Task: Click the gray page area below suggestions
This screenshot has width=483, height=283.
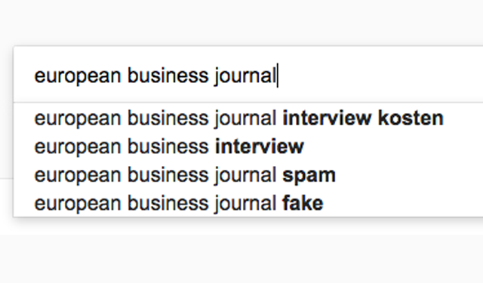Action: click(x=241, y=259)
